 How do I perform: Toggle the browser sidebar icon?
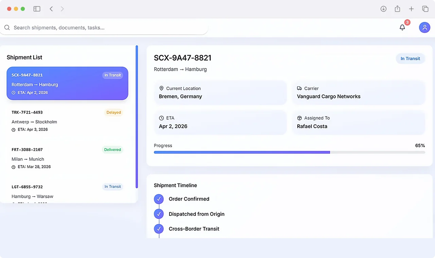[37, 9]
